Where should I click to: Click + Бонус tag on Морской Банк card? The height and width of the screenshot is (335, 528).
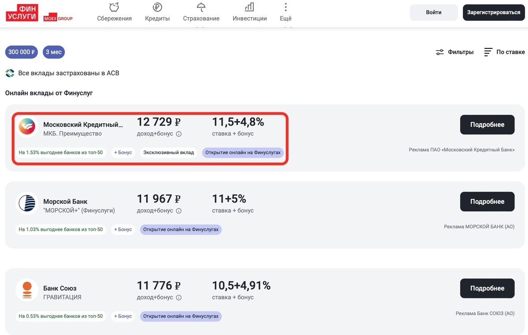123,229
